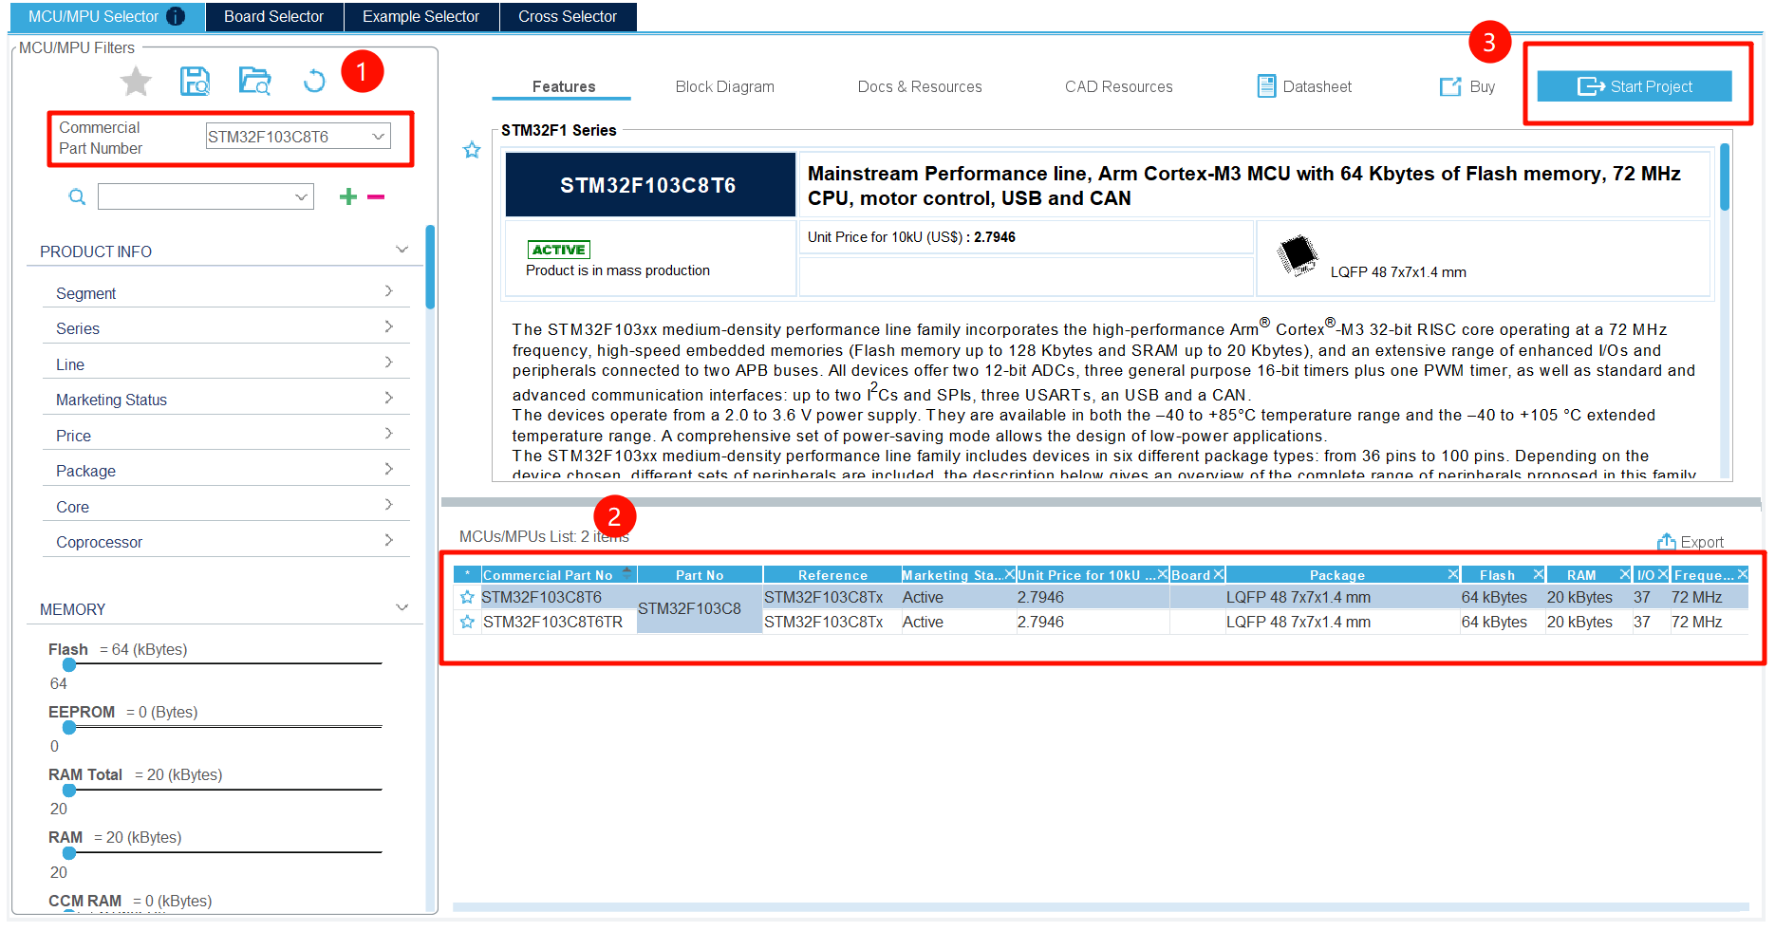This screenshot has width=1775, height=931.
Task: Open the Docs & Resources tab
Action: point(920,86)
